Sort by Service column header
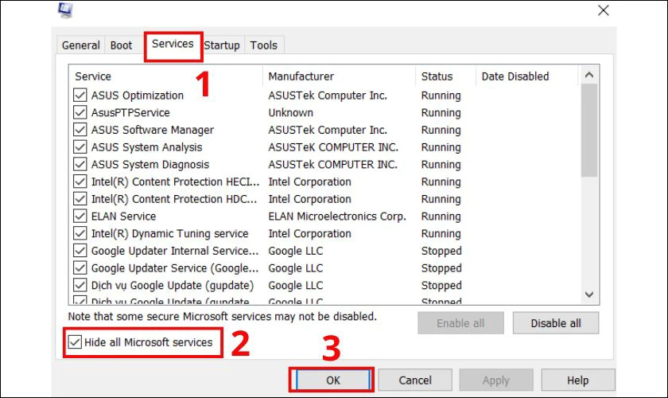Screen dimensions: 668x398 tap(165, 76)
